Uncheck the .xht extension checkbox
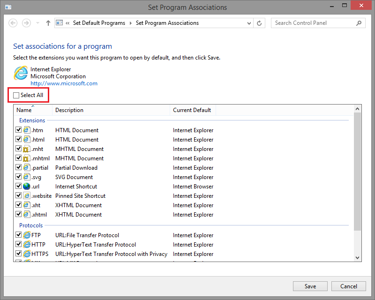Image resolution: width=375 pixels, height=300 pixels. tap(18, 205)
